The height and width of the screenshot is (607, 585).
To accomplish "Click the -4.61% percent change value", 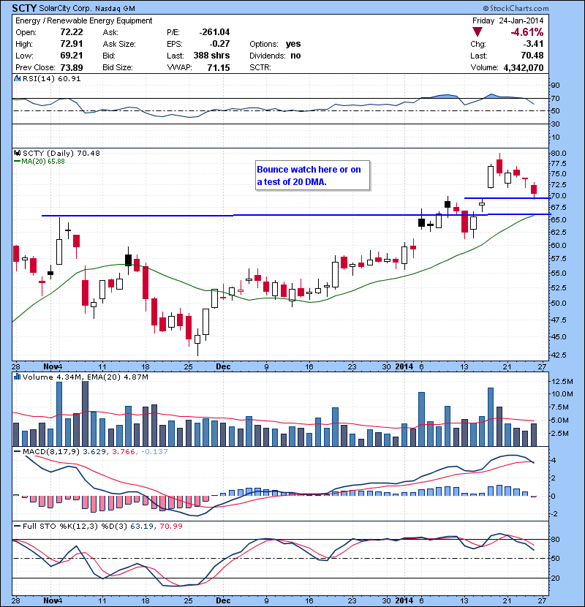I will coord(527,32).
